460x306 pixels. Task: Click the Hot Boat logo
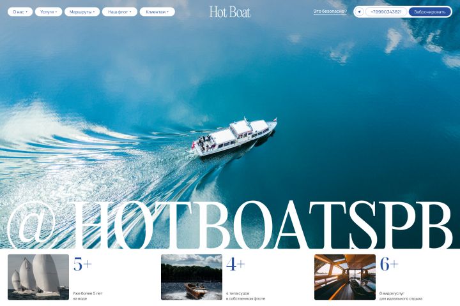tap(230, 12)
